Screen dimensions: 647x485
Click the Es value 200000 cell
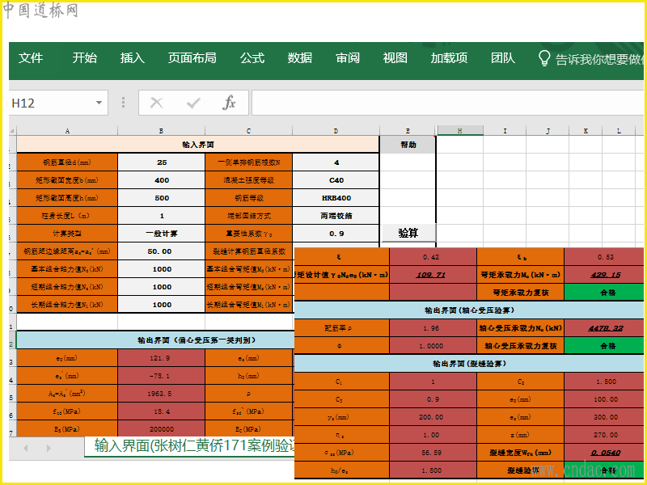161,429
